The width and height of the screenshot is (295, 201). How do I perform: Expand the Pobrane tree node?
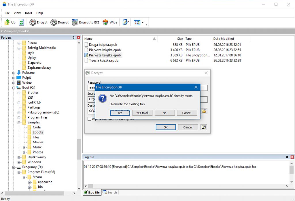point(14,73)
